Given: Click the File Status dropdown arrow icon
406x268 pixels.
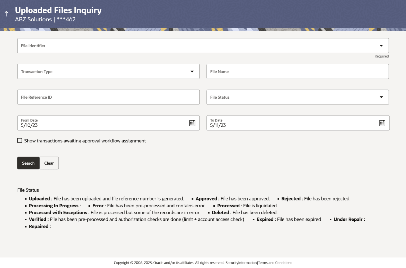Looking at the screenshot, I should coord(381,97).
